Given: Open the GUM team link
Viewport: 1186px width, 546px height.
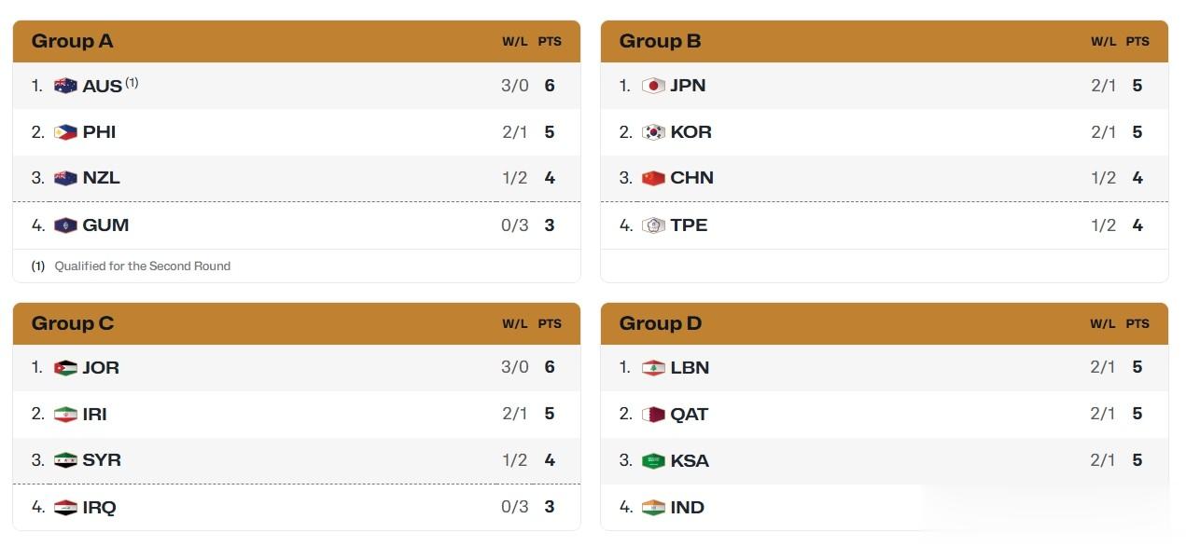Looking at the screenshot, I should [105, 225].
